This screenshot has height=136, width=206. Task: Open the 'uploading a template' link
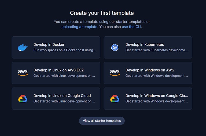79,27
